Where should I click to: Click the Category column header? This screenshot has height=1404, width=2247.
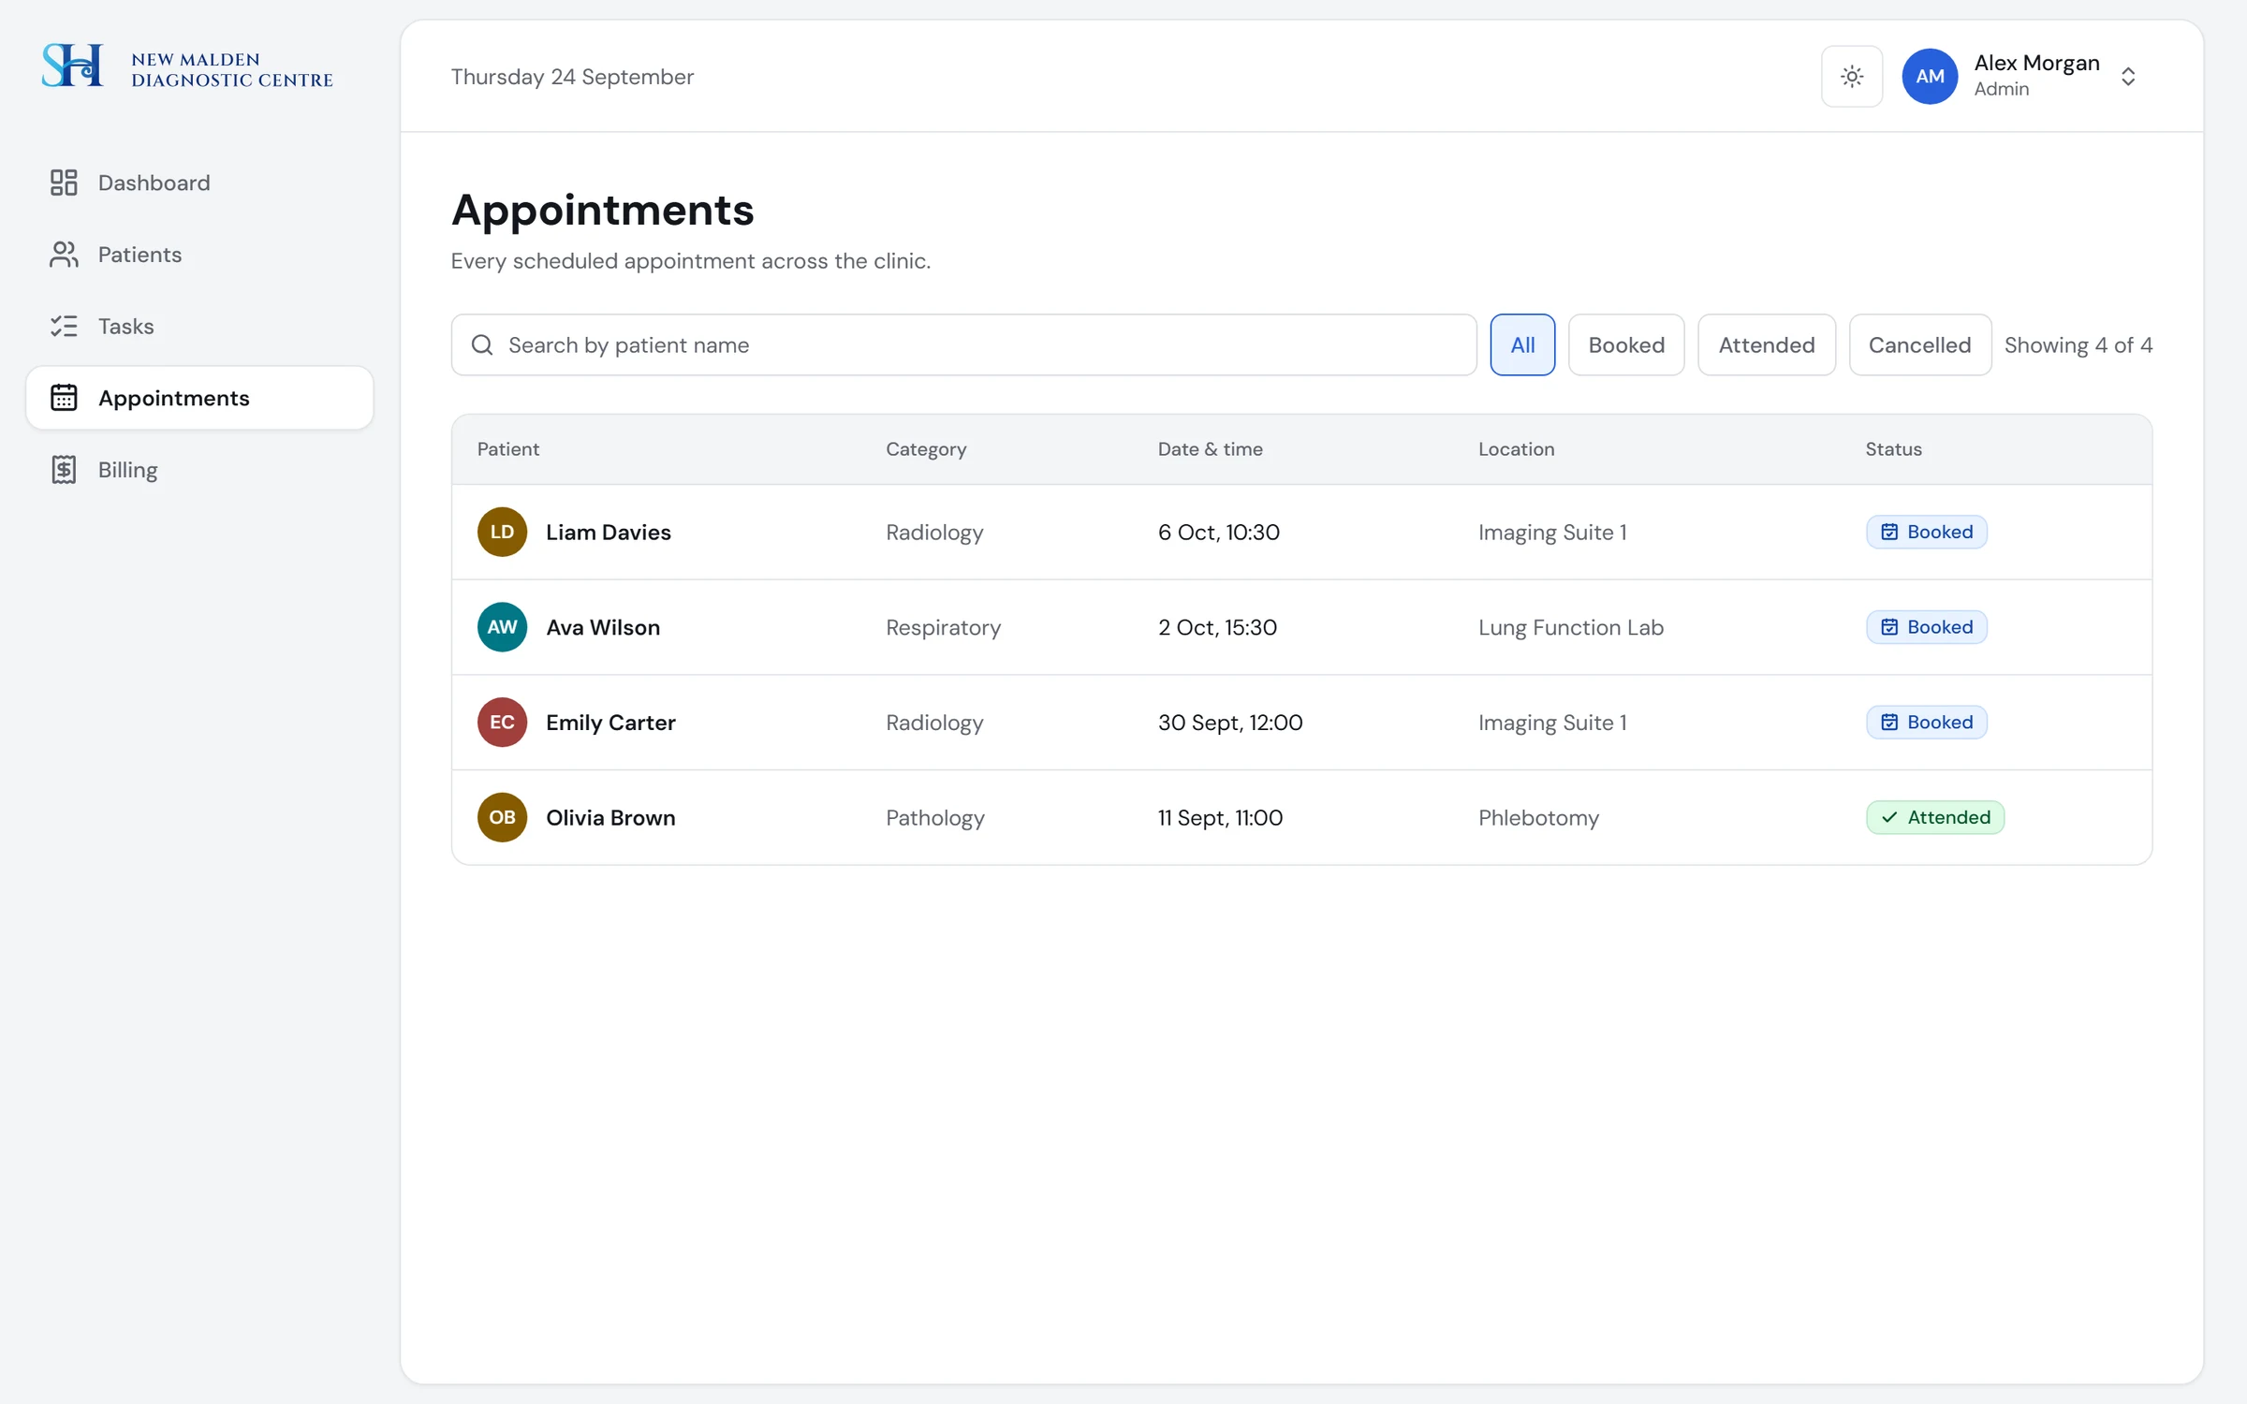[926, 449]
